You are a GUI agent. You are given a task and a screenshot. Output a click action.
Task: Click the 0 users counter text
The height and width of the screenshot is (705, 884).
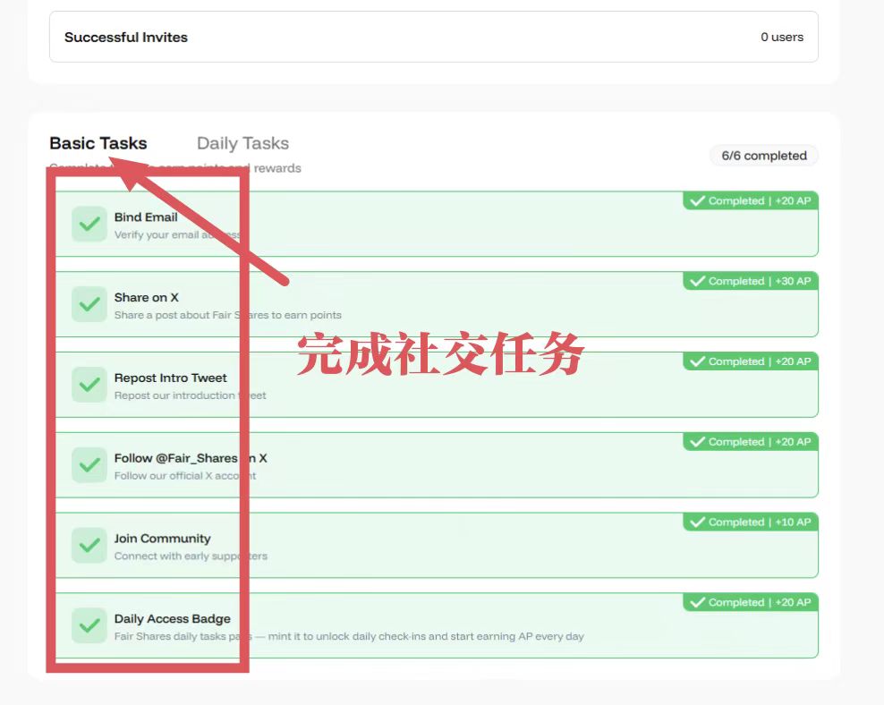pos(783,37)
